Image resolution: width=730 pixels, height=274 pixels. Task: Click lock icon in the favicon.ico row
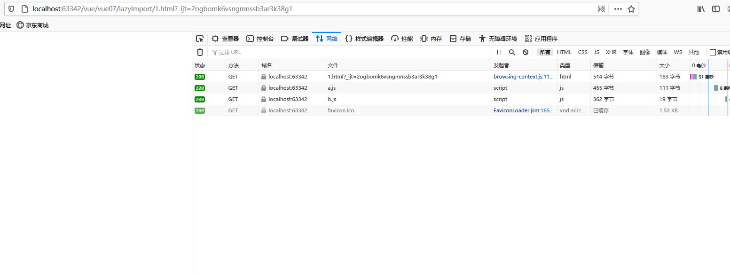[264, 110]
